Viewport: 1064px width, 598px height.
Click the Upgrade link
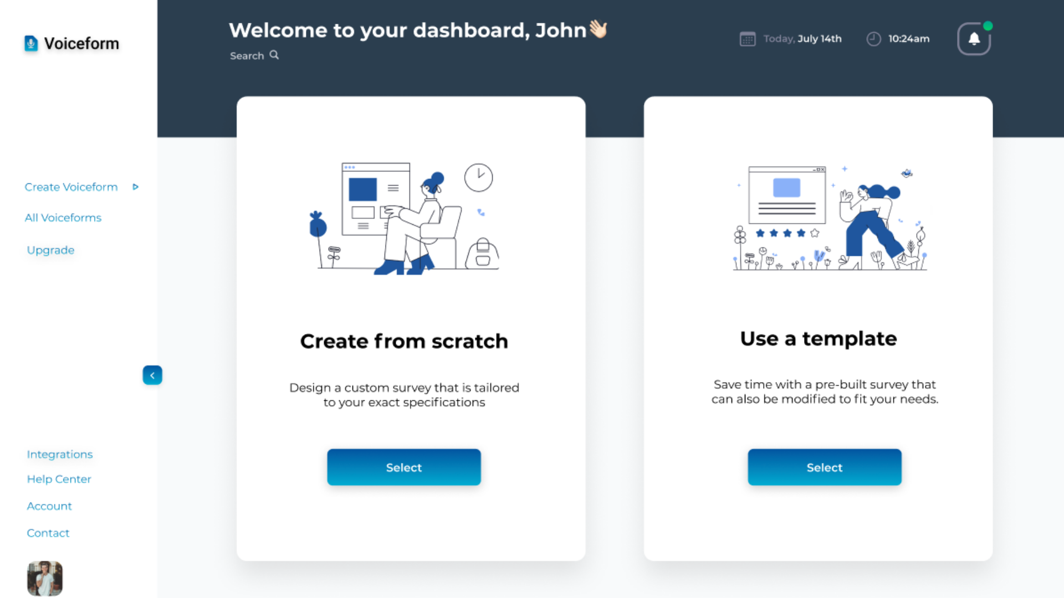click(x=50, y=249)
